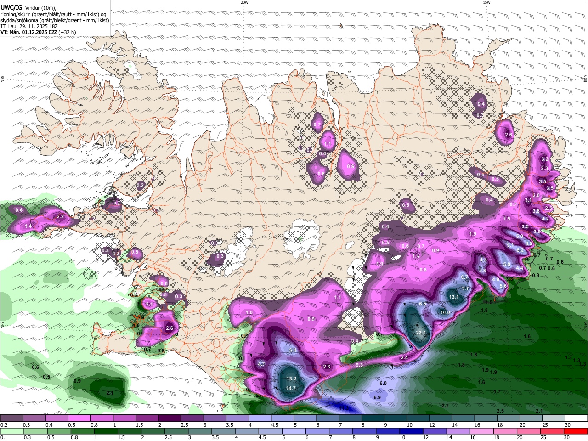Click the 20W longitude label

pos(244,2)
